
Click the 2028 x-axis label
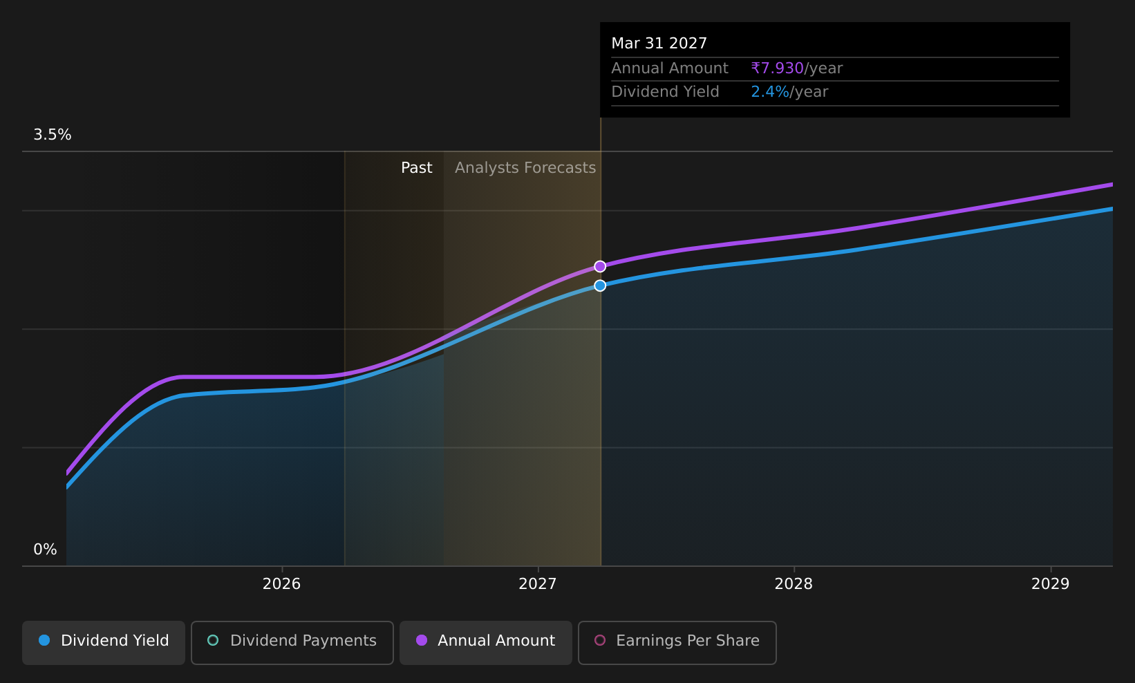[794, 584]
